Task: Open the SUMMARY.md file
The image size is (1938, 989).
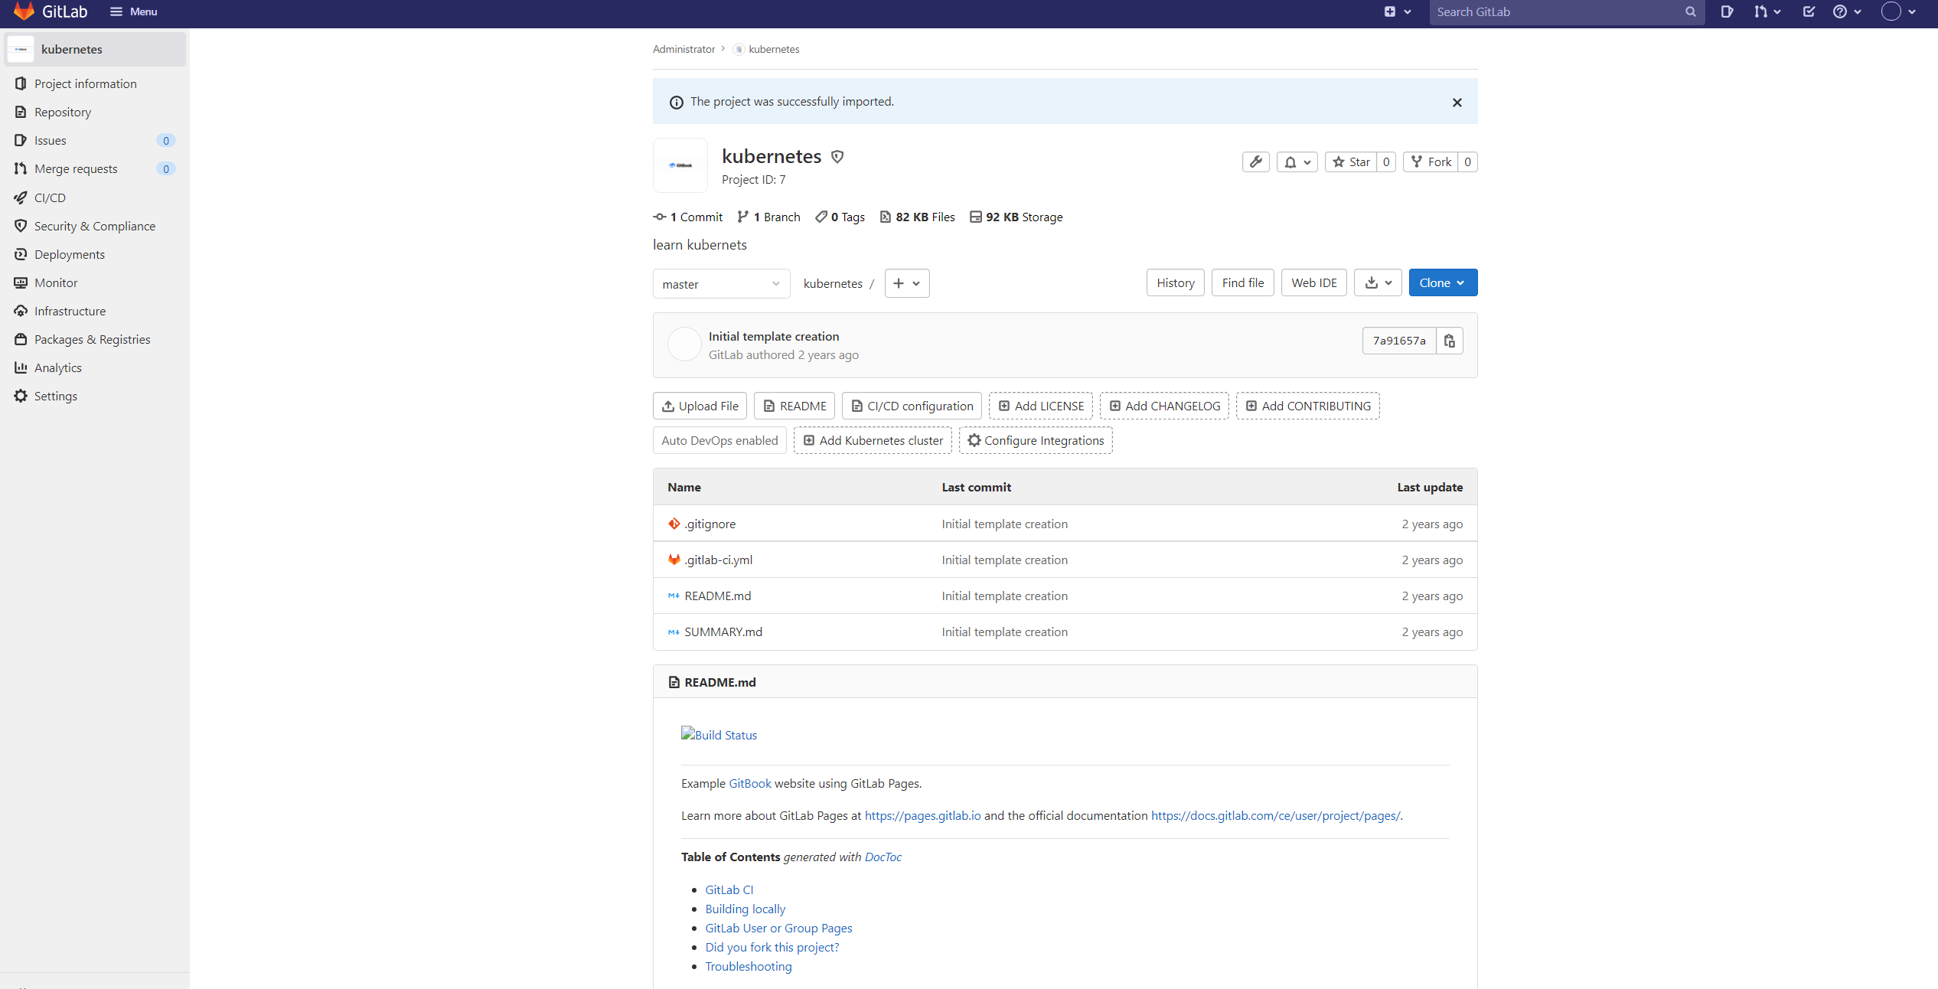Action: pyautogui.click(x=723, y=632)
